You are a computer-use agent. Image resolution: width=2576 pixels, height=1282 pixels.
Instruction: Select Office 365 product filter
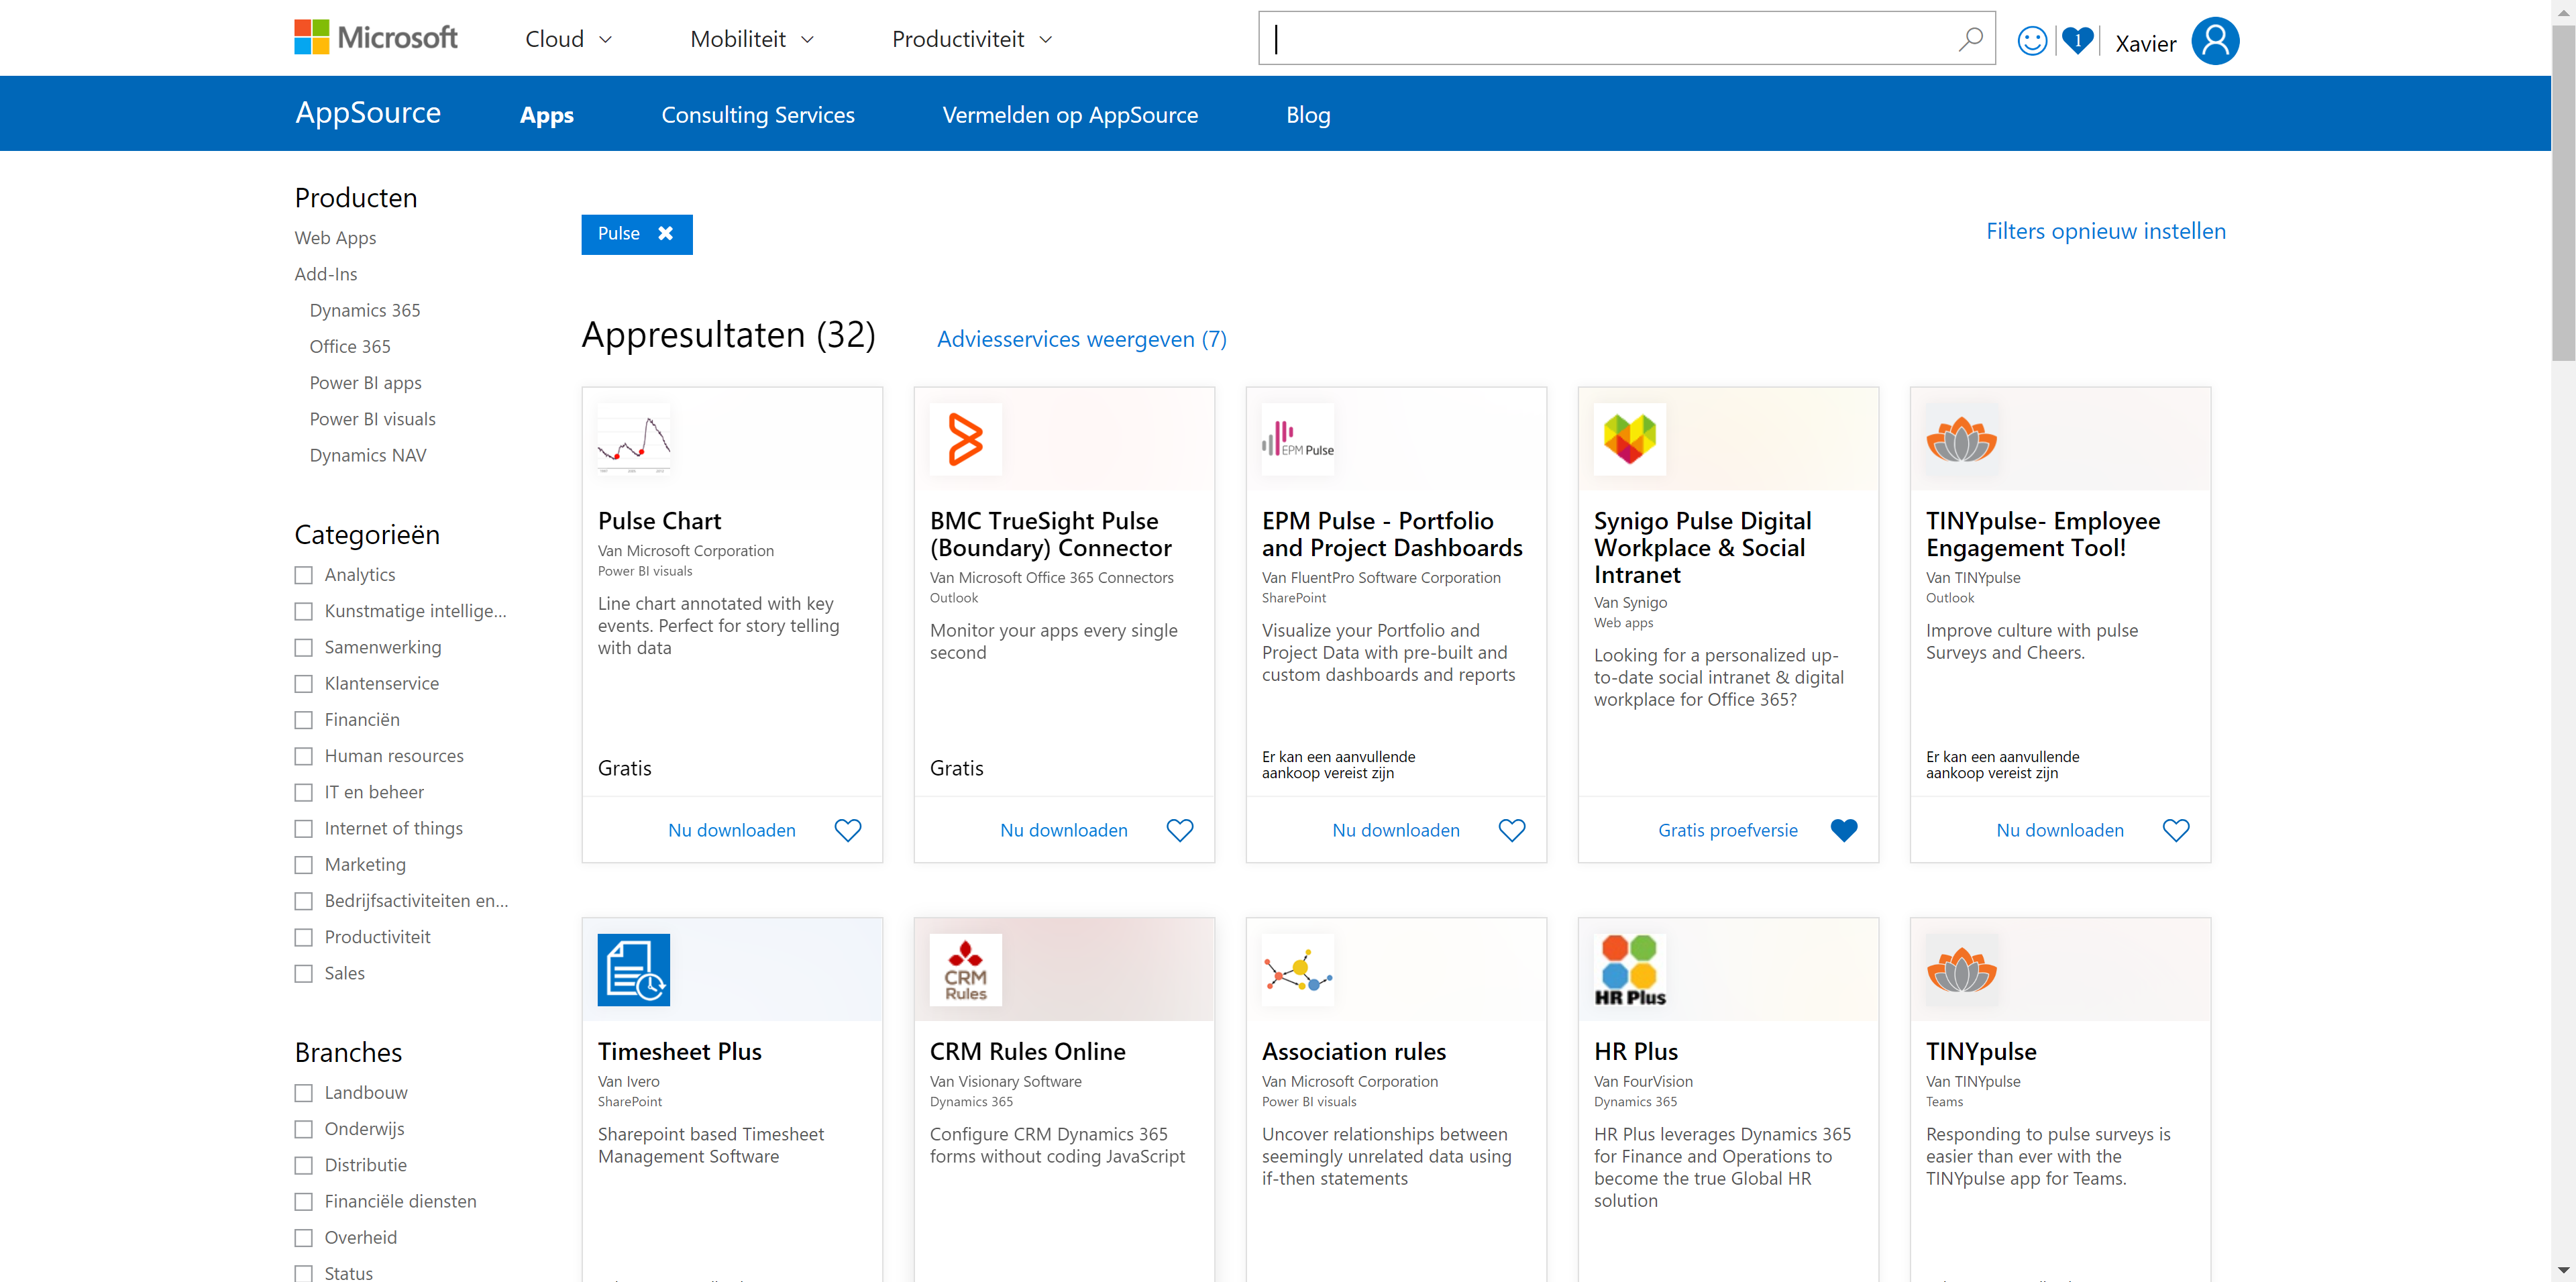pos(350,347)
